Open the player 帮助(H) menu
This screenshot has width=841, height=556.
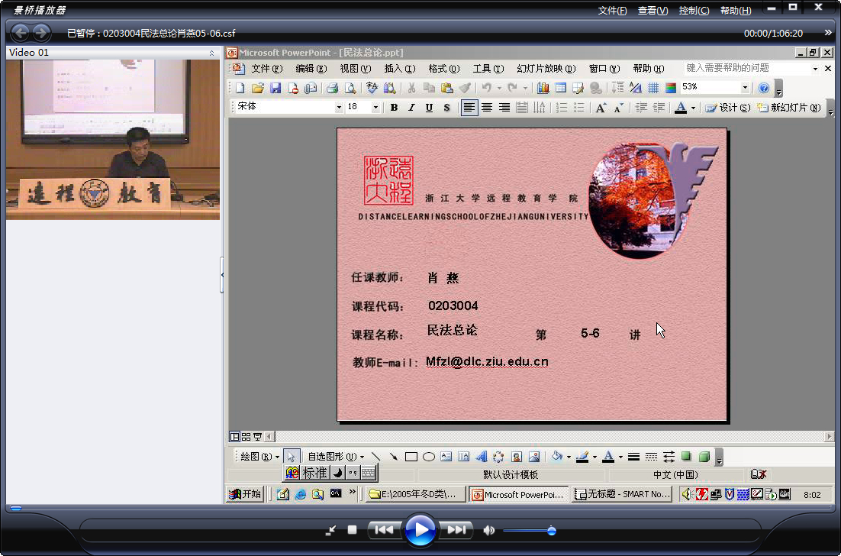pos(736,11)
